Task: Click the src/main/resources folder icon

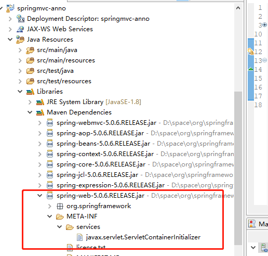Action: click(30, 60)
